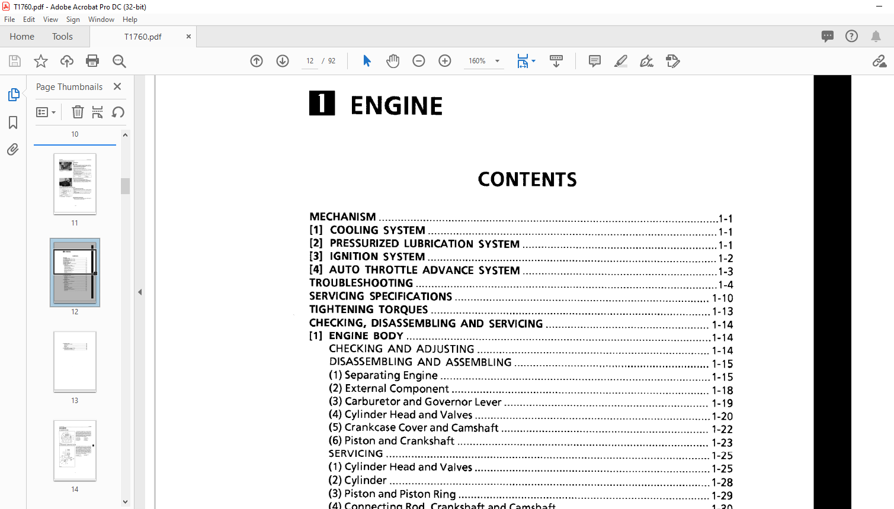This screenshot has width=894, height=509.
Task: Open Help with the question mark icon
Action: coord(851,36)
